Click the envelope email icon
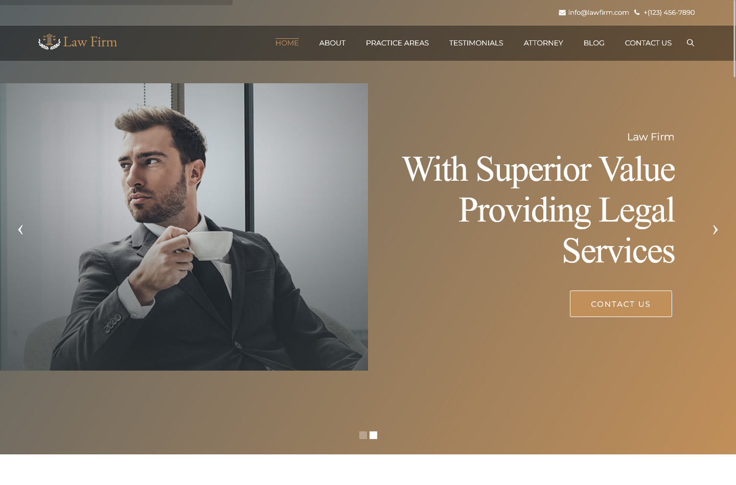The height and width of the screenshot is (485, 736). (x=562, y=13)
